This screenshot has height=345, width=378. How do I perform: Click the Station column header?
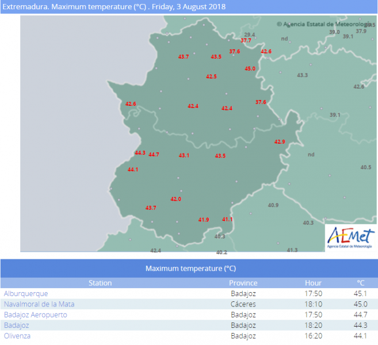pos(100,283)
